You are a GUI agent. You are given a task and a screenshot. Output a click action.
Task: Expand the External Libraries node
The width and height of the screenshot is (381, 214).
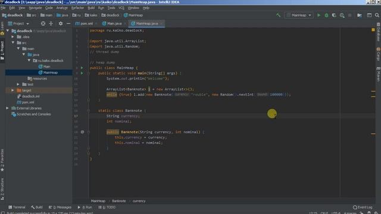click(8, 108)
